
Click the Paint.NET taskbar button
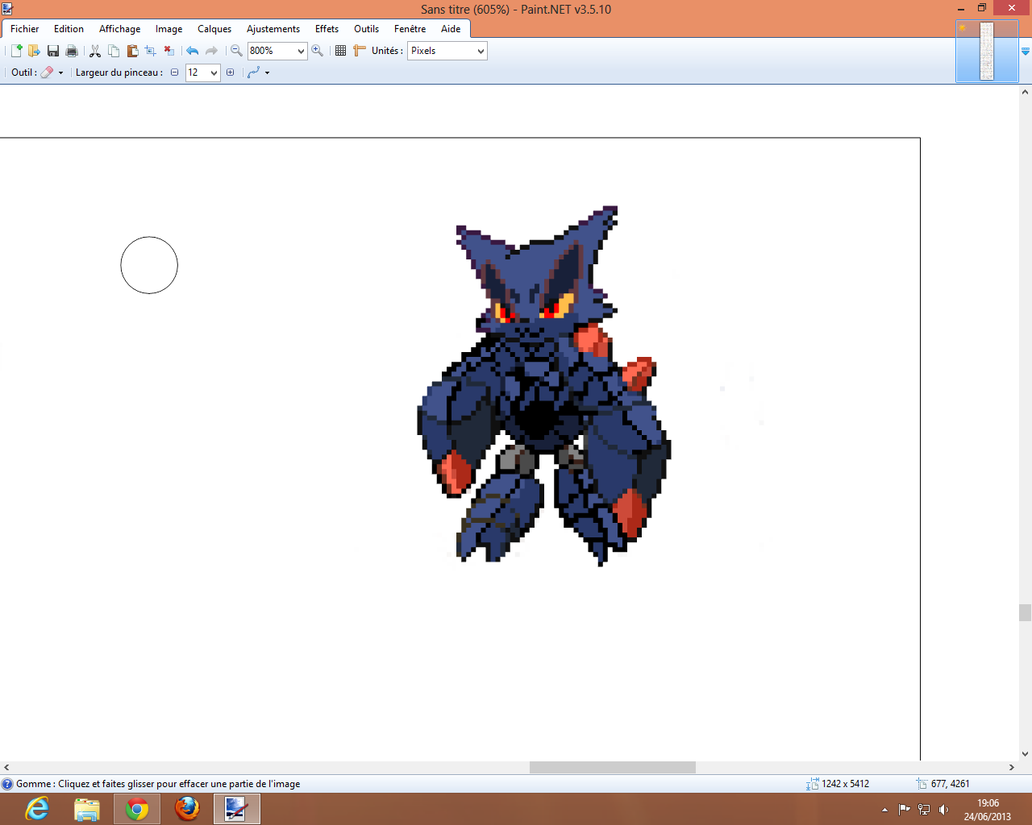[x=237, y=809]
